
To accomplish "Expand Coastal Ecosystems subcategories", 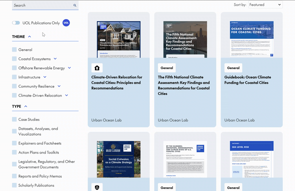I will point(55,59).
